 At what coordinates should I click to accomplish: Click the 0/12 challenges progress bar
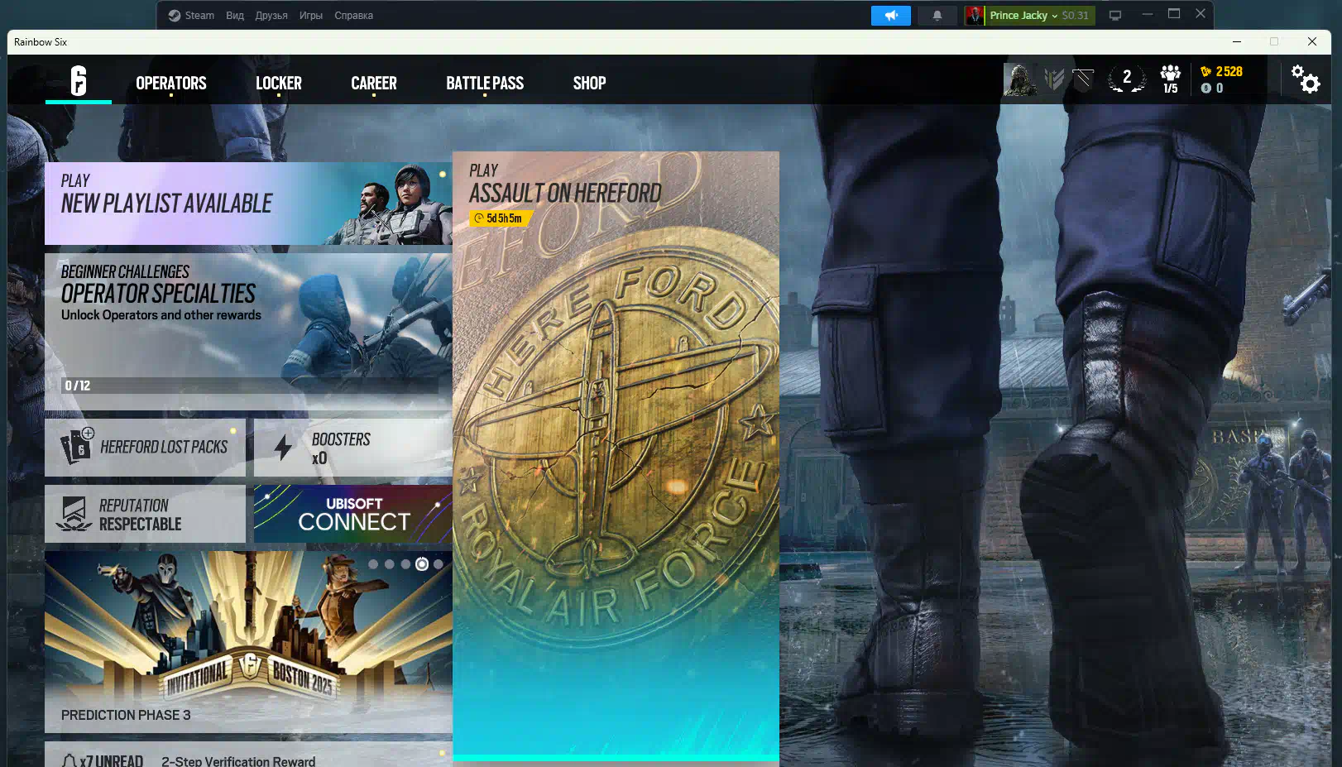pos(250,386)
